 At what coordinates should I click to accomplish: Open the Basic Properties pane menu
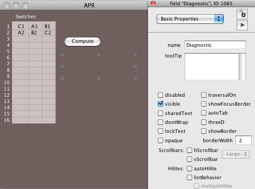click(190, 19)
